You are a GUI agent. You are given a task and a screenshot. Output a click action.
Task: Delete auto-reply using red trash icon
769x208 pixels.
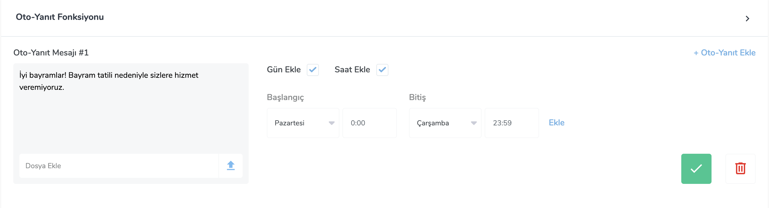pos(740,169)
